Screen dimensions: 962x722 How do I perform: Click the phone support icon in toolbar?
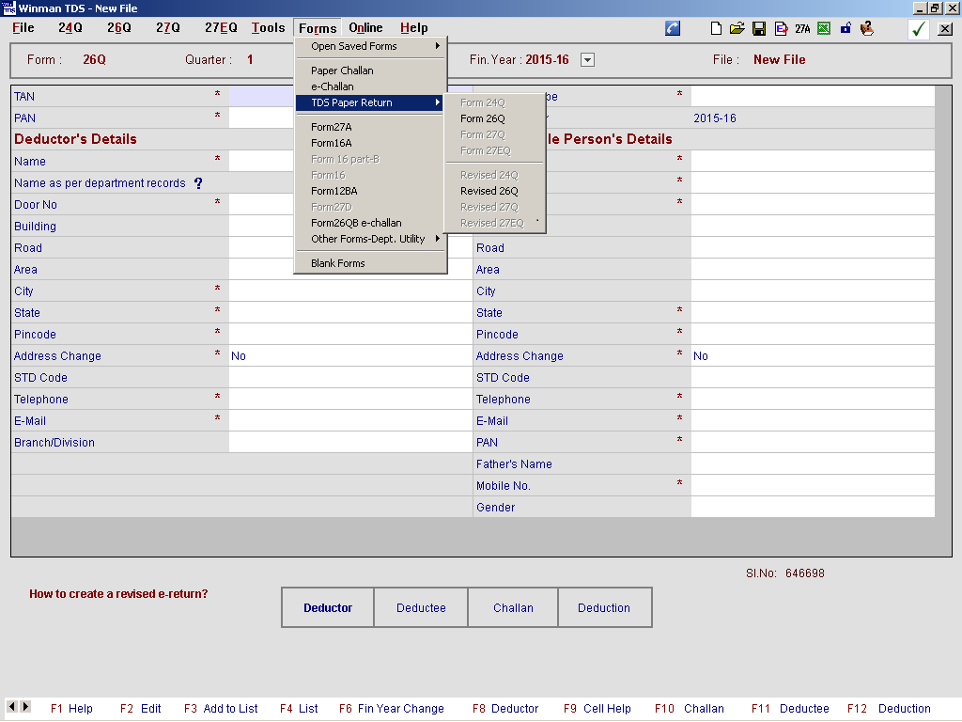(x=673, y=29)
